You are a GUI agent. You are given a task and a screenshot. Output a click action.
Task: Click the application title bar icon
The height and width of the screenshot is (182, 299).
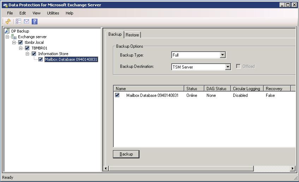(x=6, y=5)
